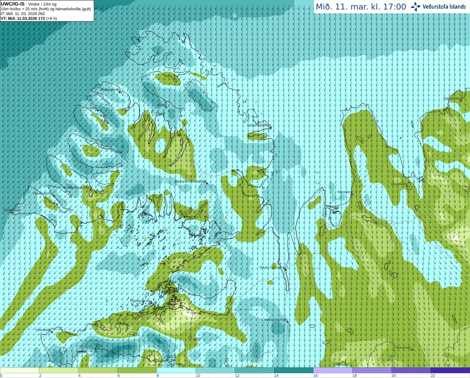470x378 pixels.
Task: Select the 'Vindur í 10m og' text
Action: pyautogui.click(x=43, y=4)
